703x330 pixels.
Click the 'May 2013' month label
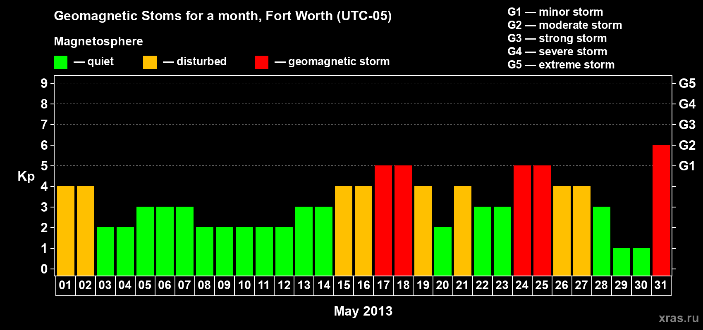(x=363, y=311)
